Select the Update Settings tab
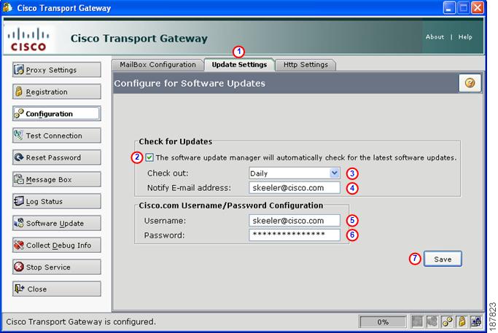The image size is (498, 333). pyautogui.click(x=239, y=64)
